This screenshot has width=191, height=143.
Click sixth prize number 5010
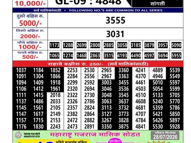[x=158, y=83]
